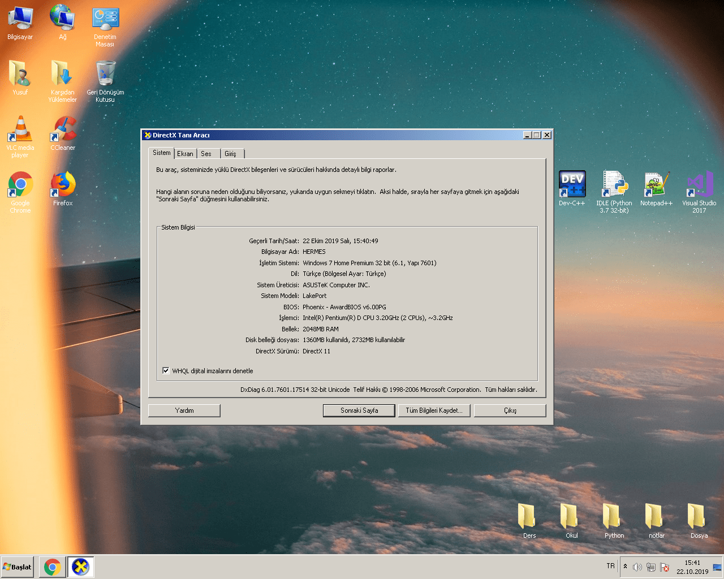The width and height of the screenshot is (724, 579).
Task: Open the Bilgisayar desktop icon
Action: tap(20, 23)
